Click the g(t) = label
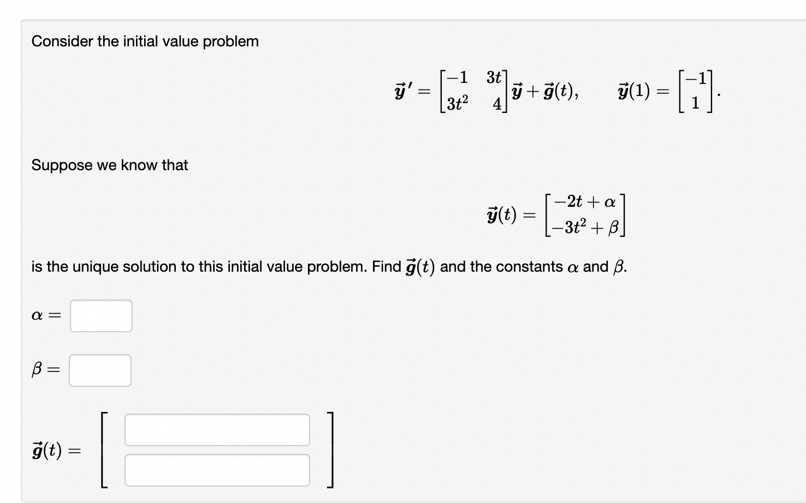The width and height of the screenshot is (806, 503). pyautogui.click(x=56, y=451)
